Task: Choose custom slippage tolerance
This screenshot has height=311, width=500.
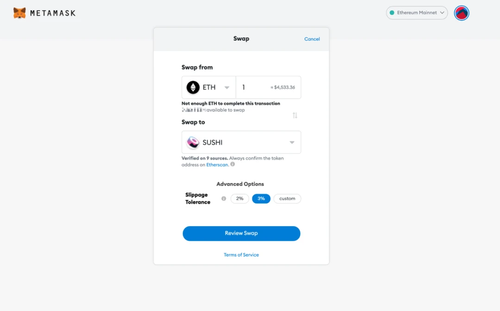Action: [287, 199]
